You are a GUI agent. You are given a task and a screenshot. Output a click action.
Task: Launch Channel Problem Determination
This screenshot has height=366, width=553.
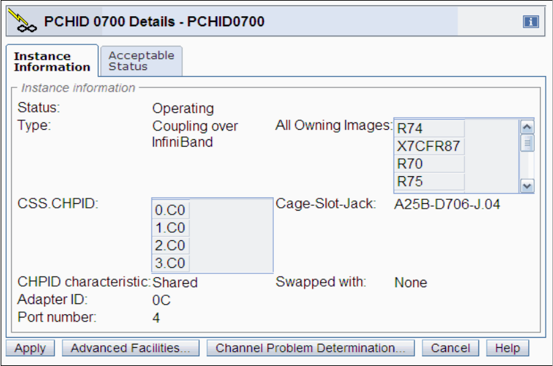click(x=310, y=348)
